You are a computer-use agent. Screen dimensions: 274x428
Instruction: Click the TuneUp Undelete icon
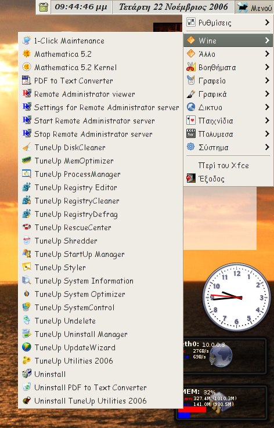[27, 321]
